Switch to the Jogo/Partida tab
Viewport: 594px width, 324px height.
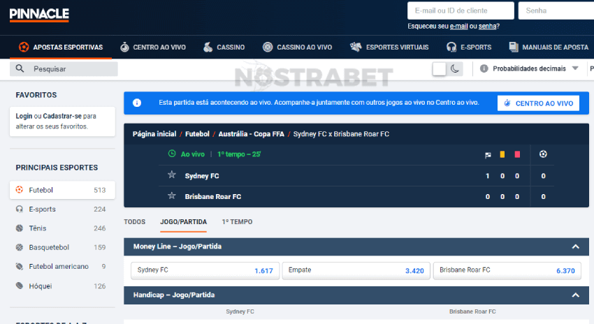tap(183, 222)
